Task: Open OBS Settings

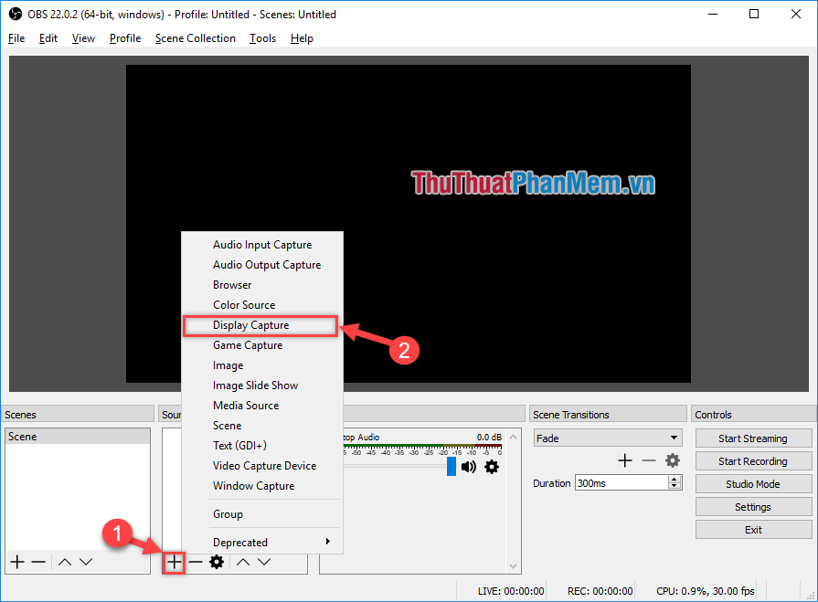Action: pyautogui.click(x=753, y=506)
